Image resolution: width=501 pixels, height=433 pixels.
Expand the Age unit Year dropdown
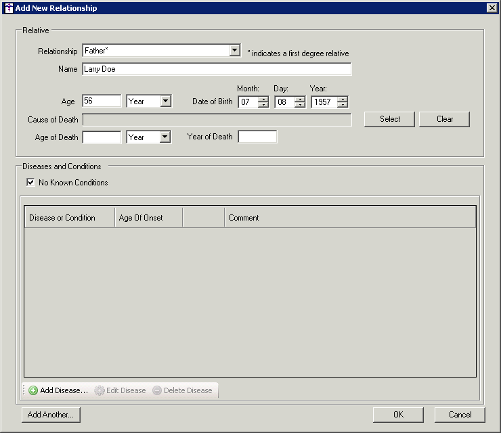(x=166, y=101)
